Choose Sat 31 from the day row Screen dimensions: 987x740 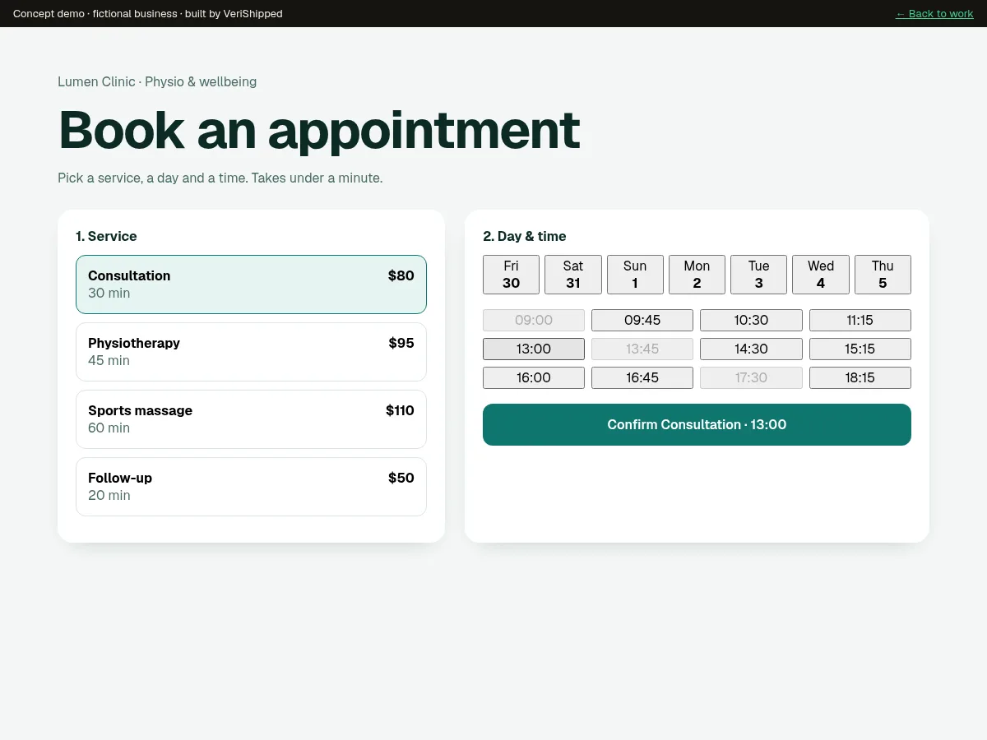click(x=573, y=275)
